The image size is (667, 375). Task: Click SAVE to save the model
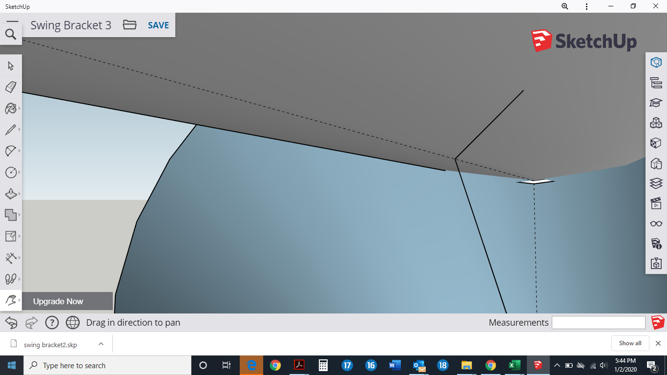(158, 25)
